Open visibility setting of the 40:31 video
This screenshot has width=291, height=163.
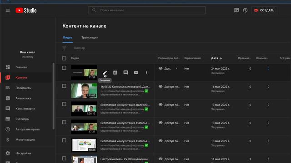point(169,141)
